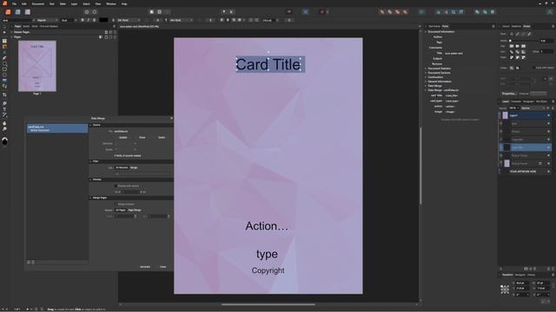Open the layer blend mode Normal dropdown

click(533, 107)
